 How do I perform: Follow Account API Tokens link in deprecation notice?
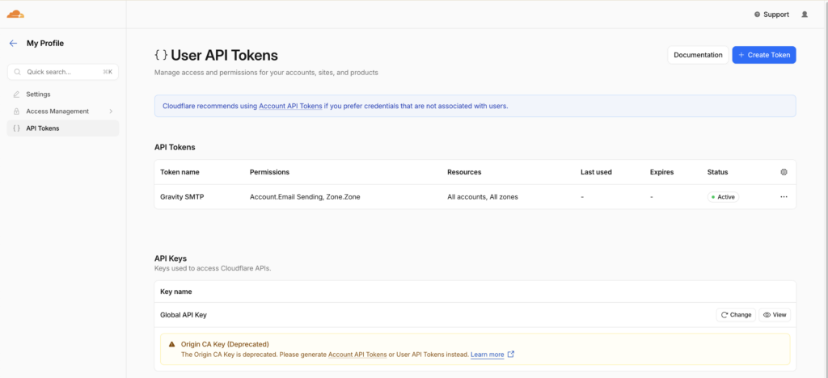(x=357, y=355)
